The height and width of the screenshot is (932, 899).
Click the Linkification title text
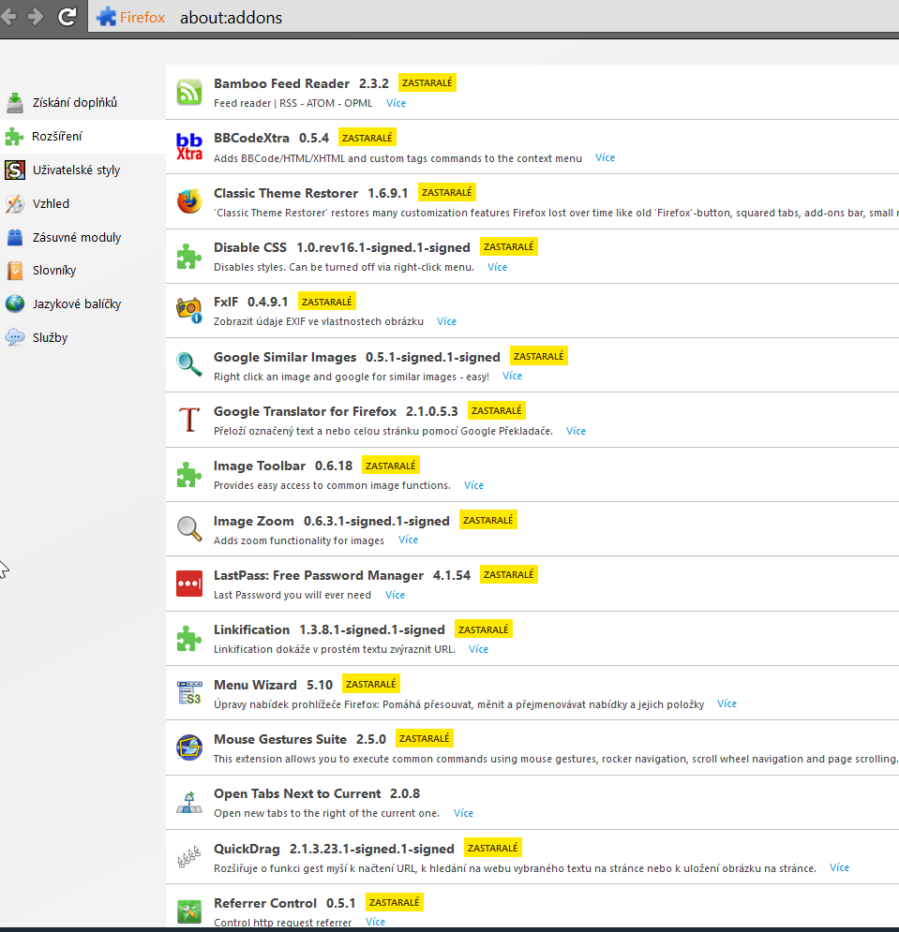point(251,629)
